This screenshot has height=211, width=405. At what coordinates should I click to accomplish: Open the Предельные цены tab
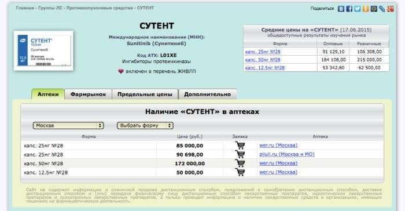point(145,94)
